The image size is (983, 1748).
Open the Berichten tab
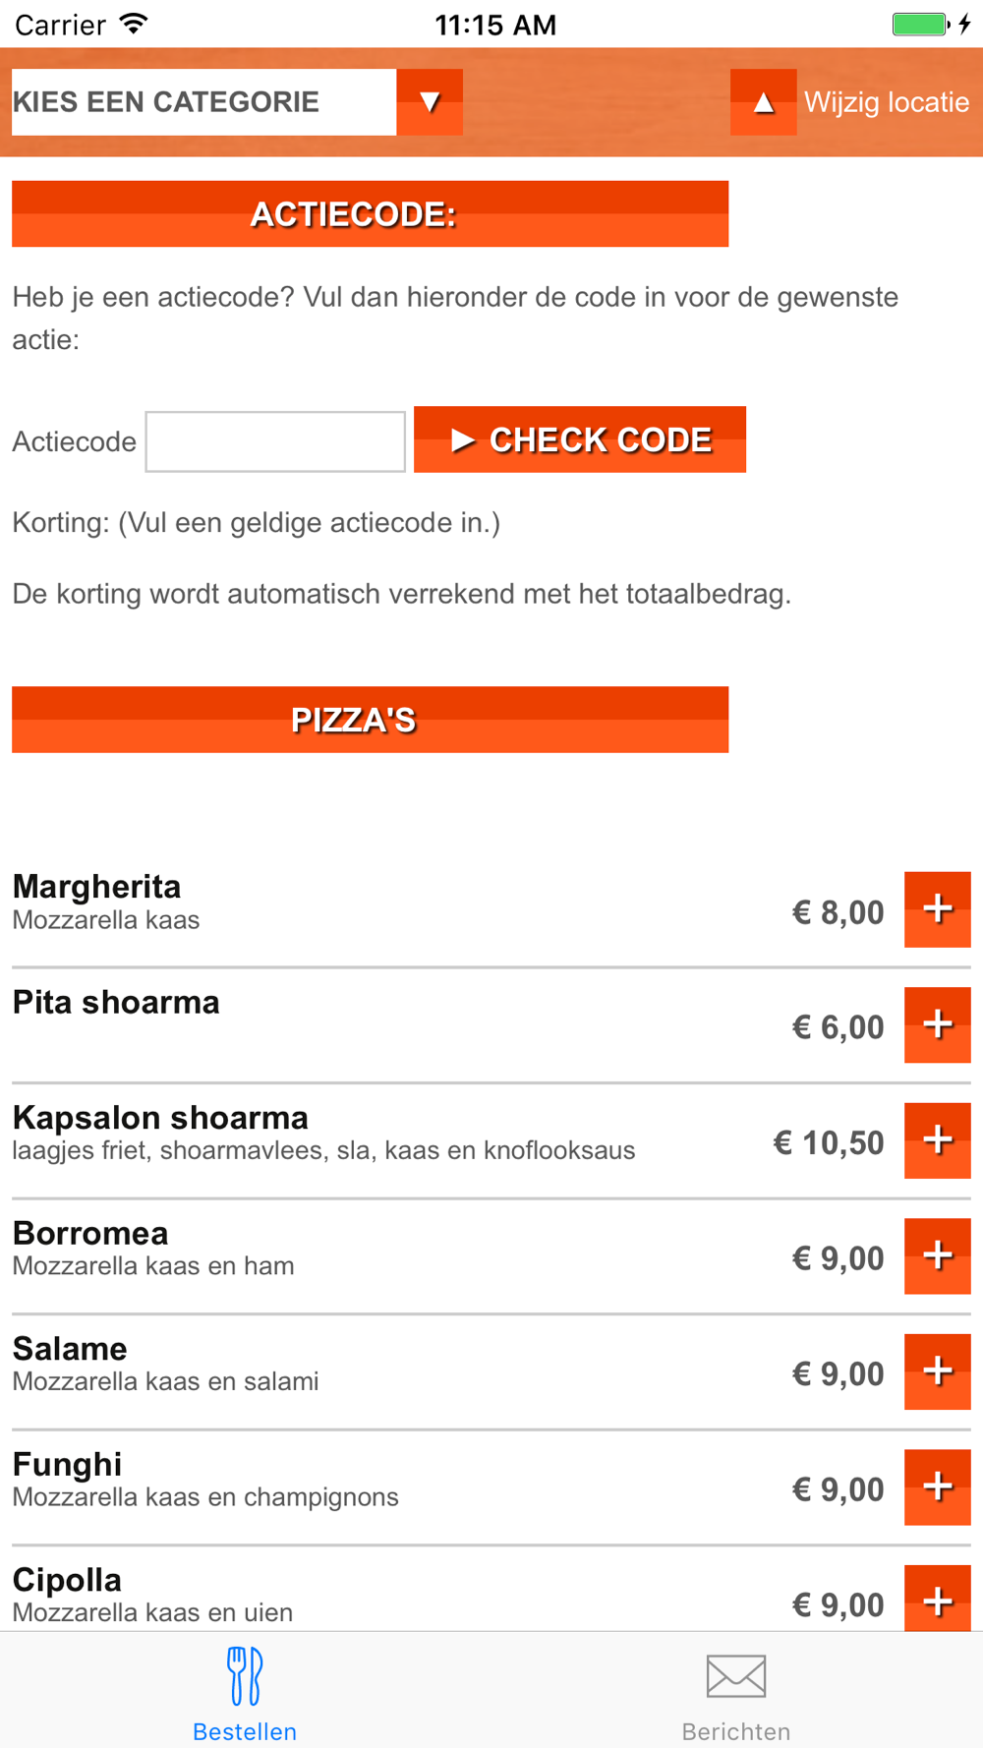click(x=736, y=1693)
